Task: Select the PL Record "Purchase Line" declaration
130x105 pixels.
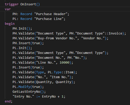Action: [x=39, y=19]
